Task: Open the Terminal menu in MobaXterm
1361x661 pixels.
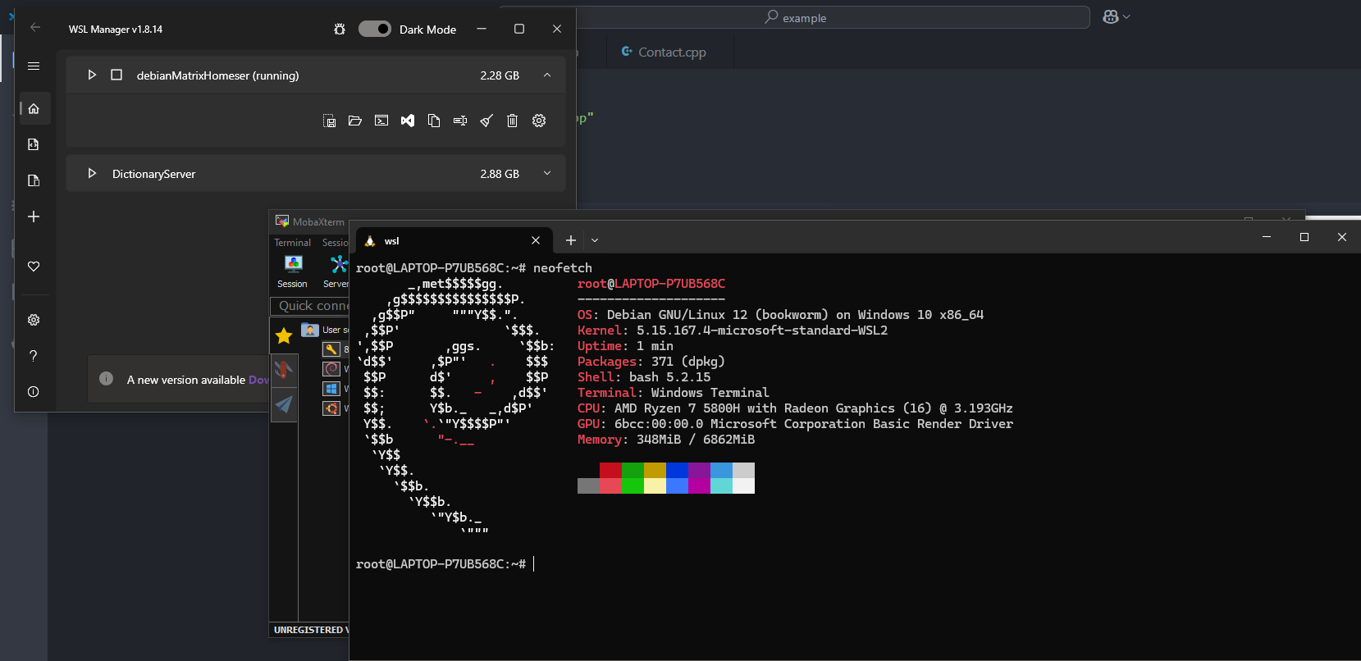Action: [x=292, y=243]
